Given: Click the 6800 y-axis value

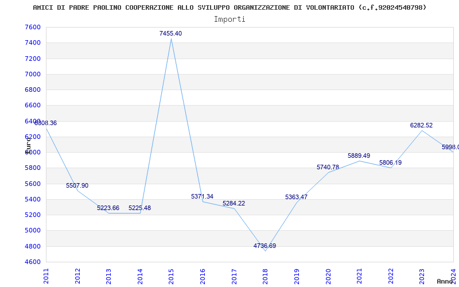Looking at the screenshot, I should [x=33, y=90].
